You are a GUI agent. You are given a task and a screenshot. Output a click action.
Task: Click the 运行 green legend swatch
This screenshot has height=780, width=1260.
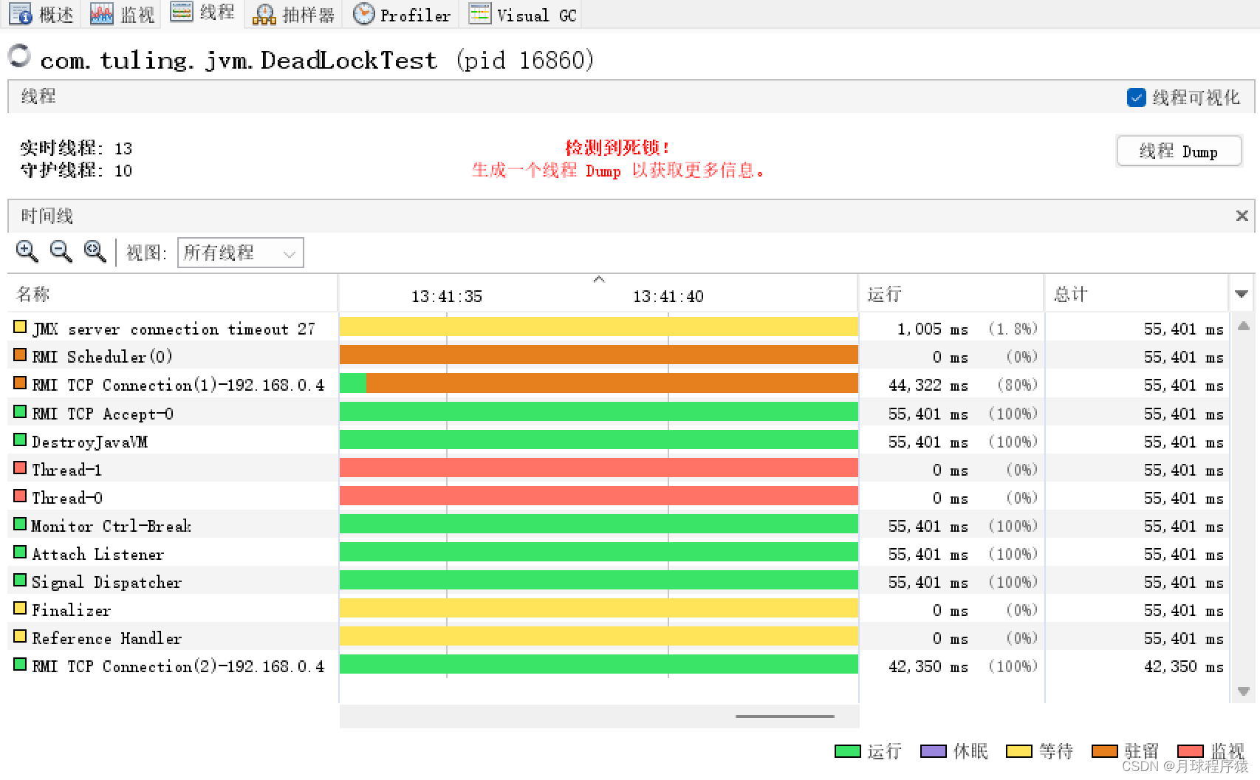[848, 751]
